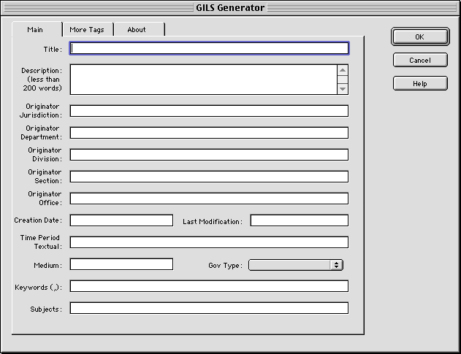Select the Originator Jurisdiction field

[x=209, y=111]
